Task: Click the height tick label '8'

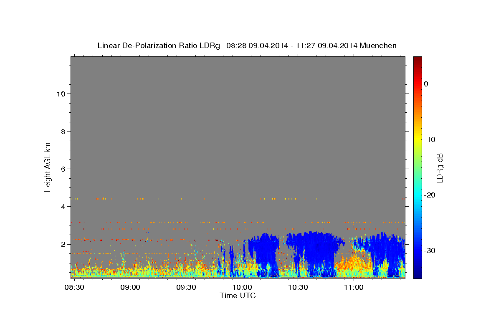Action: (x=63, y=132)
